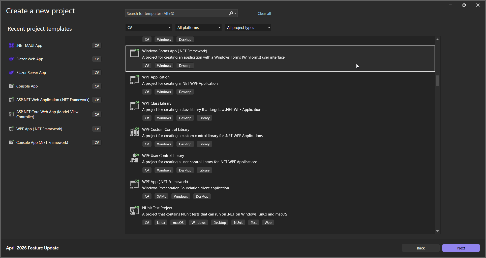This screenshot has height=258, width=486.
Task: Click the Windows Presentation Foundation client application description
Action: (x=186, y=188)
